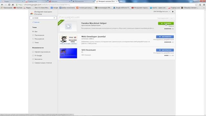Click the Web Developer Joomla star rating

click(168, 42)
